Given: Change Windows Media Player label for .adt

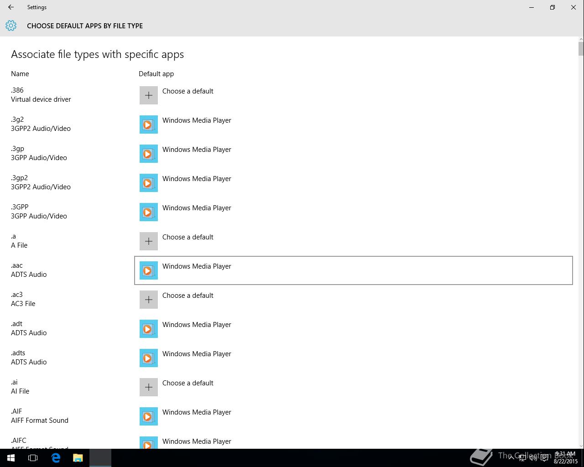Looking at the screenshot, I should [x=197, y=325].
